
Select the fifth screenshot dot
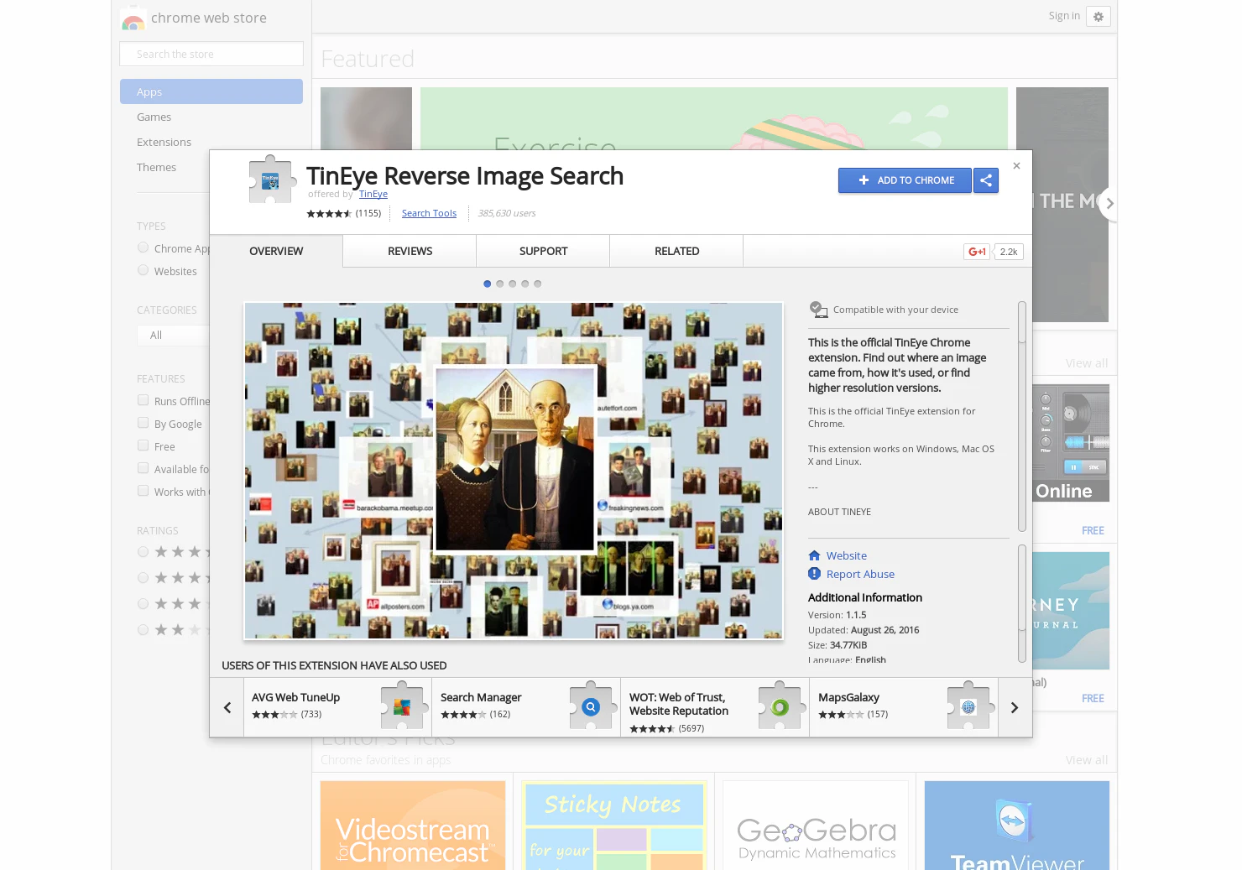pyautogui.click(x=538, y=284)
